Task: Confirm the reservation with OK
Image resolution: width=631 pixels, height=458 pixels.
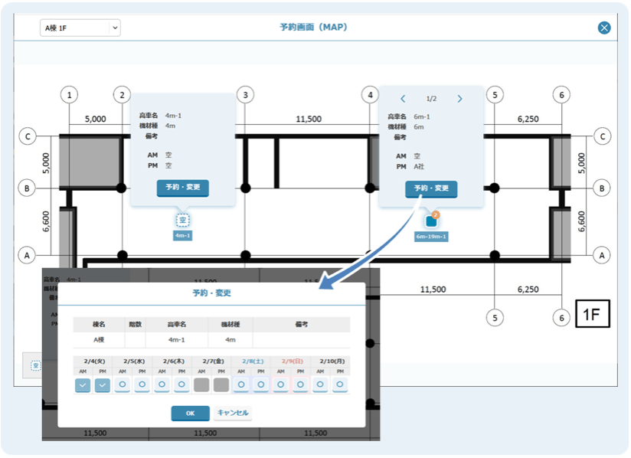Action: point(190,413)
